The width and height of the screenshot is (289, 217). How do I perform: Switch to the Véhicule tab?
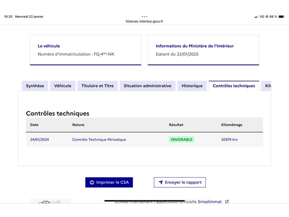63,86
